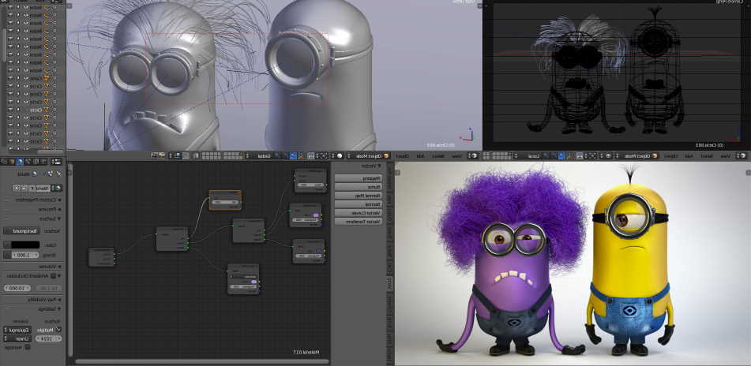The image size is (751, 366).
Task: Select the orange-outlined node in node editor
Action: (x=225, y=200)
